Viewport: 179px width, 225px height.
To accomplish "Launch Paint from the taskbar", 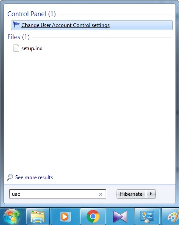I will pyautogui.click(x=172, y=217).
